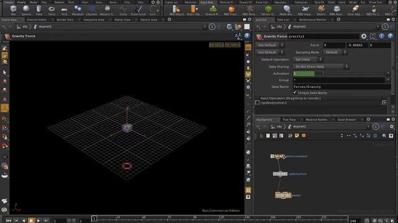Screen dimensions: 398x223
Task: Click the RBD Object shelf tool
Action: 176,10
